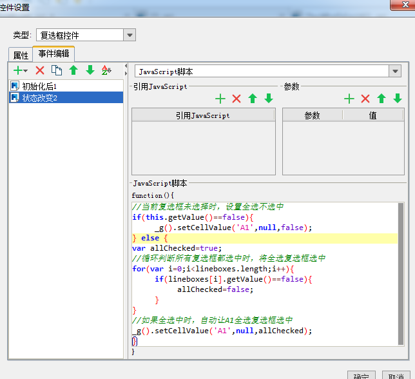Click the 'allChecked=false;' code line
The width and height of the screenshot is (415, 379).
pyautogui.click(x=215, y=289)
